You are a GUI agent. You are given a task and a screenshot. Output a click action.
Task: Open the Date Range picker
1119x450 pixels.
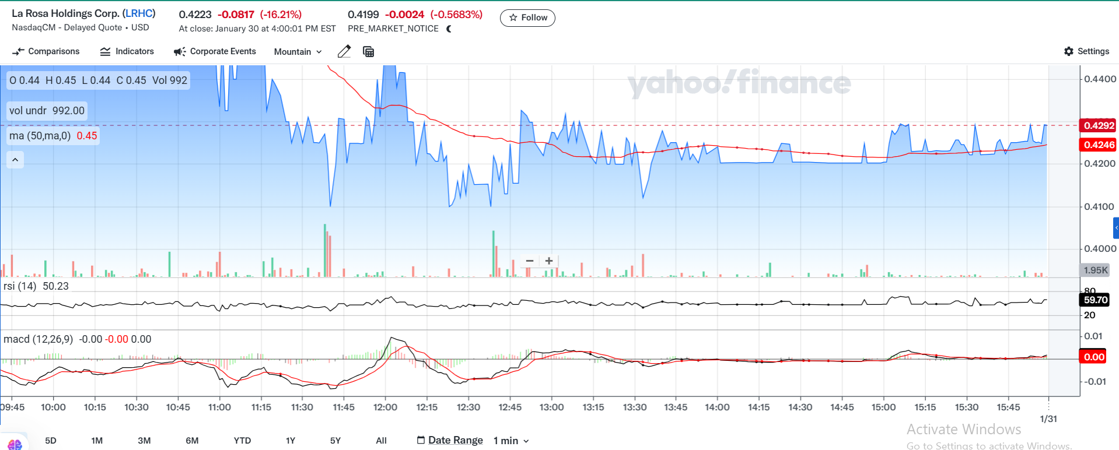coord(450,440)
